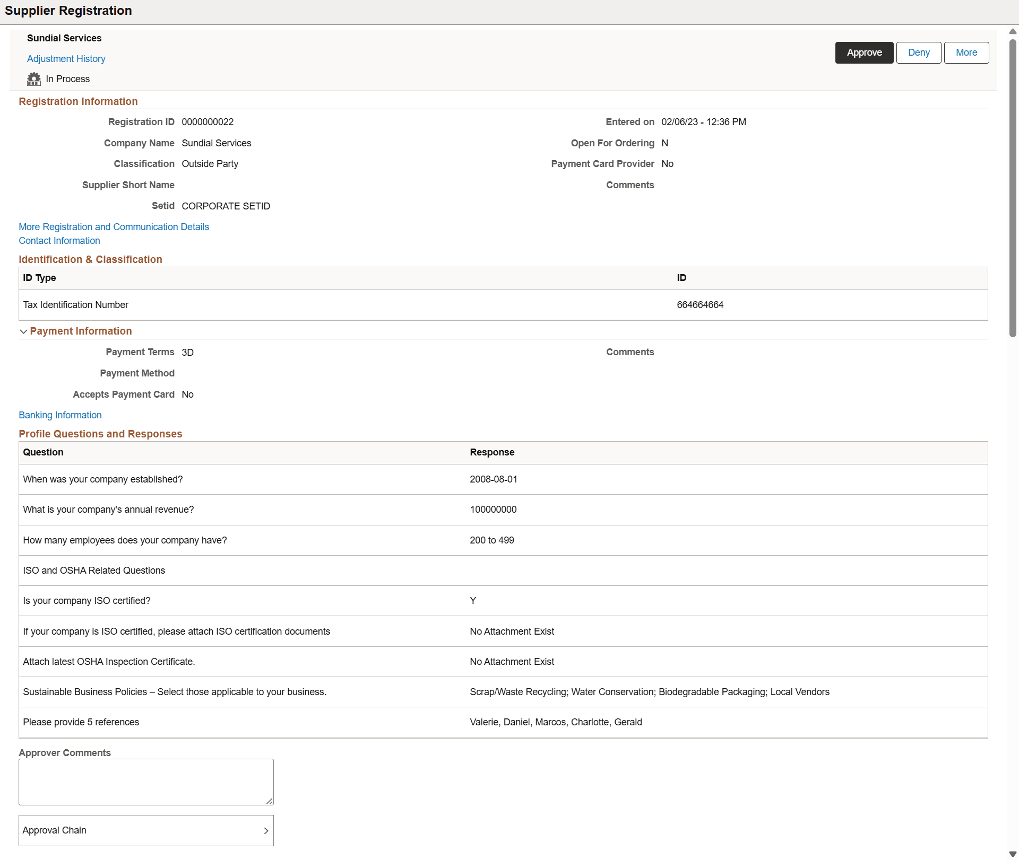The height and width of the screenshot is (860, 1019).
Task: Click the Registration ID value 0000000022
Action: [208, 121]
